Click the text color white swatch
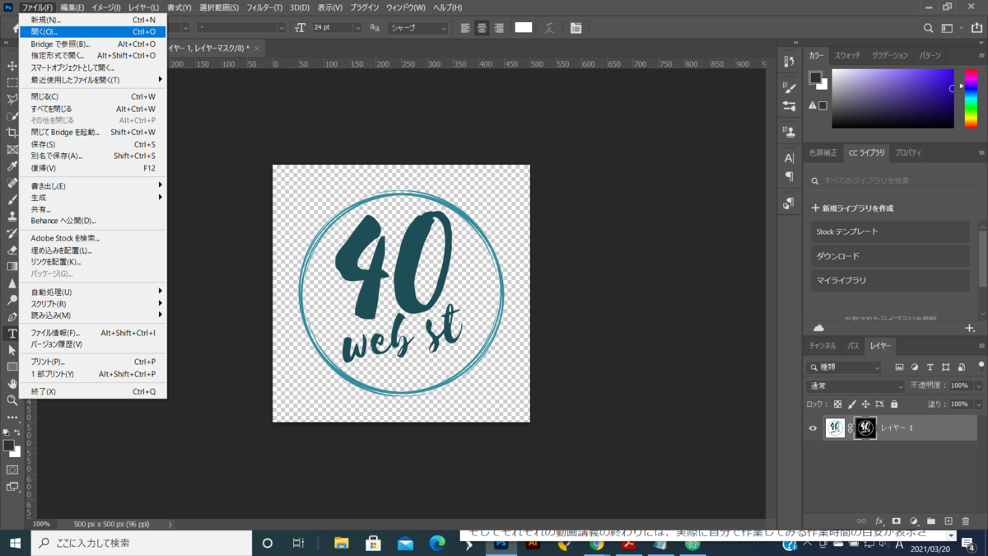 pos(524,28)
